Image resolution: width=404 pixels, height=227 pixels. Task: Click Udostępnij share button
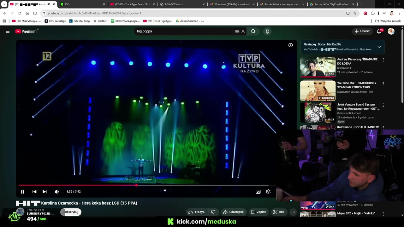coord(233,212)
